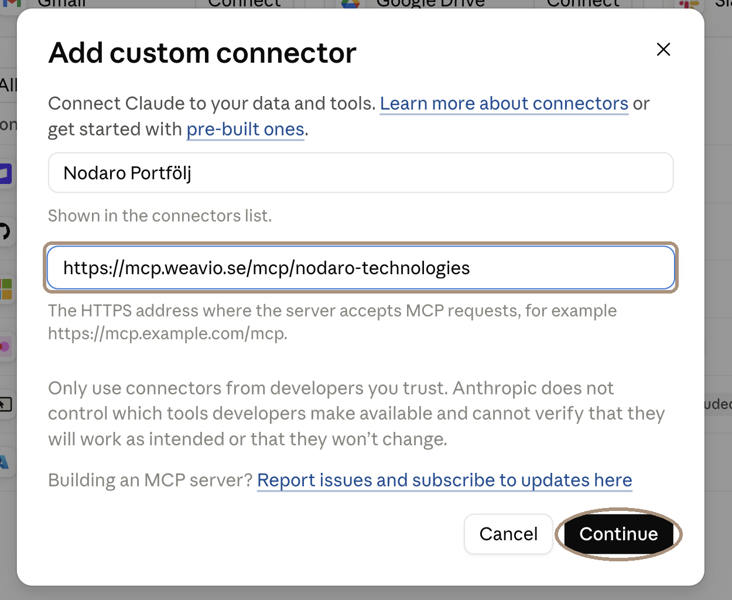Screen dimensions: 732x600
Task: Click the MCP server URL field
Action: pos(361,268)
